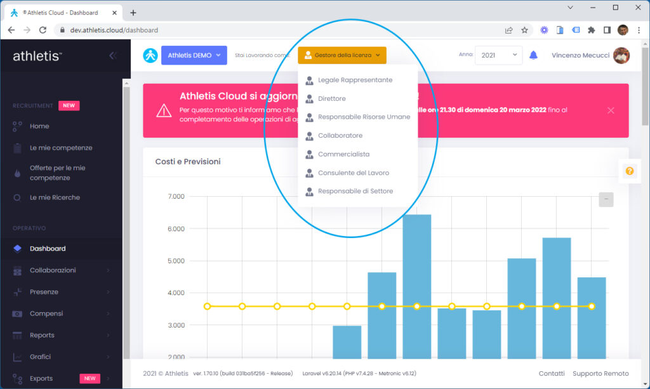Toggle the Gestore della licenza role dropdown
The image size is (650, 389).
click(342, 55)
